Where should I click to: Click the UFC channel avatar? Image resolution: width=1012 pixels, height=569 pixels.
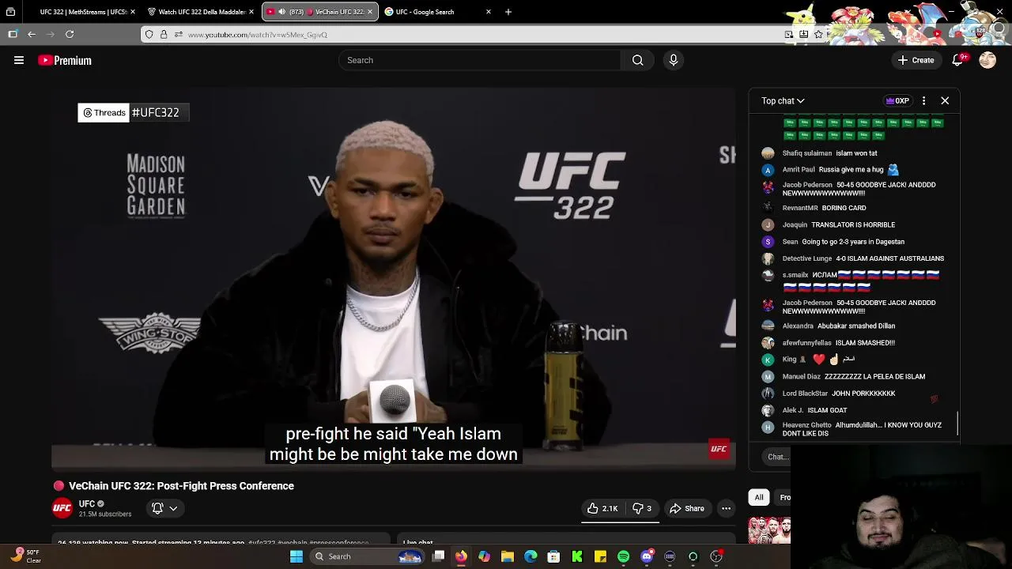tap(62, 508)
